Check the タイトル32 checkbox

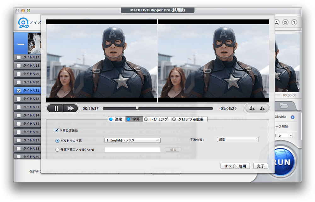(x=19, y=99)
